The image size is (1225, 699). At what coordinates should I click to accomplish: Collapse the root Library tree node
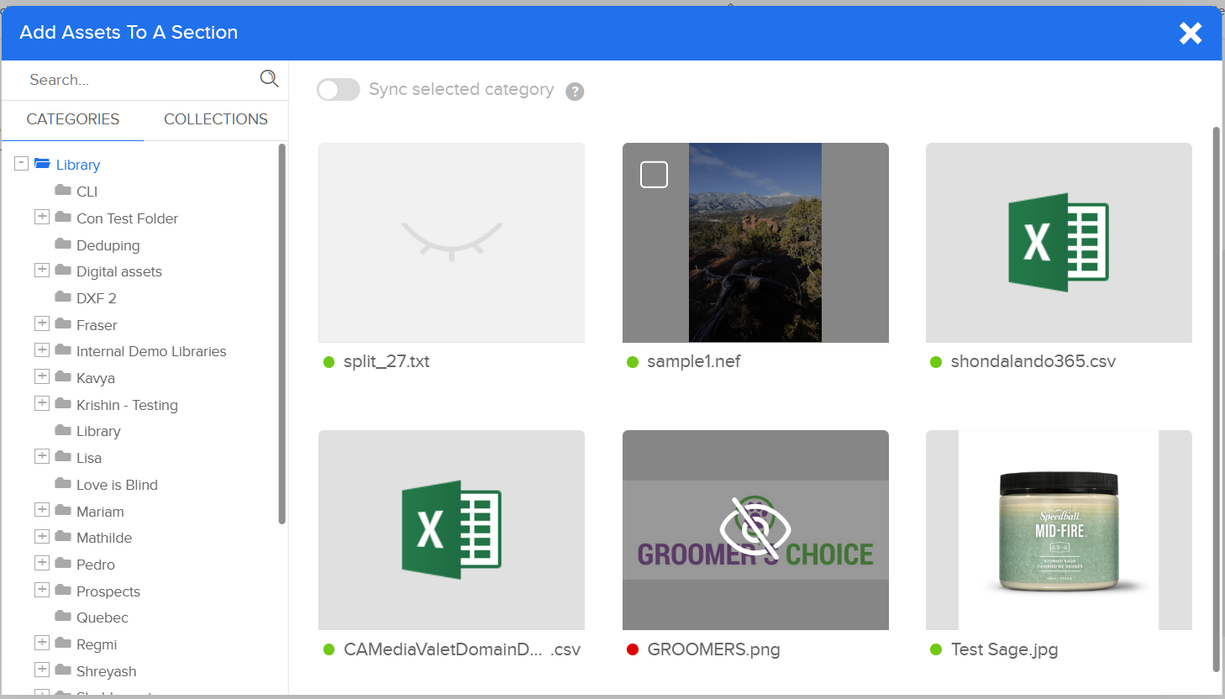pos(22,163)
